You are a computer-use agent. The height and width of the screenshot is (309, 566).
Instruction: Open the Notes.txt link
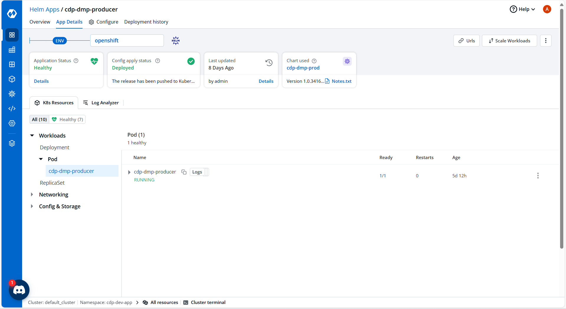tap(341, 81)
